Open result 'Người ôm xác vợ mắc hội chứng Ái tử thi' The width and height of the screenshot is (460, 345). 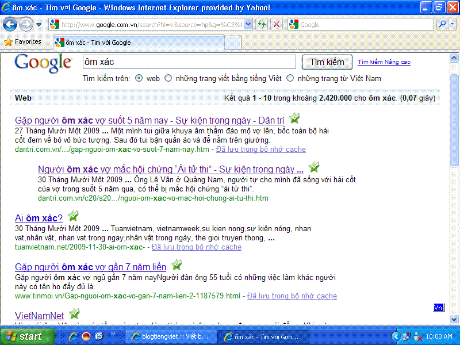(170, 169)
